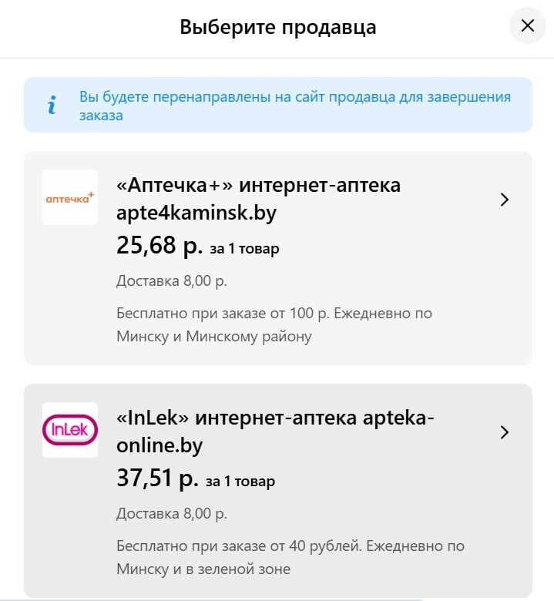Open Аптечка+ seller via its chevron arrow

coord(505,200)
